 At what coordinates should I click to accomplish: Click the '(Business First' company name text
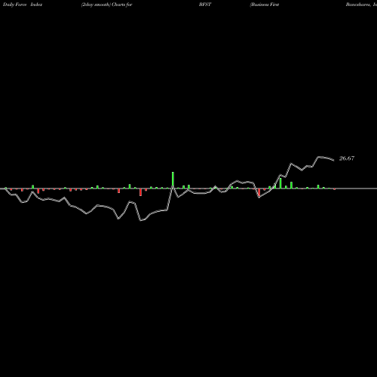click(x=265, y=5)
